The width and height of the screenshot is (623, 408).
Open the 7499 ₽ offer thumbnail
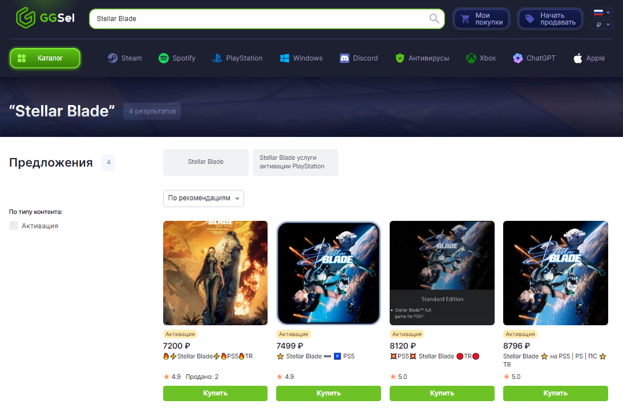pos(329,273)
